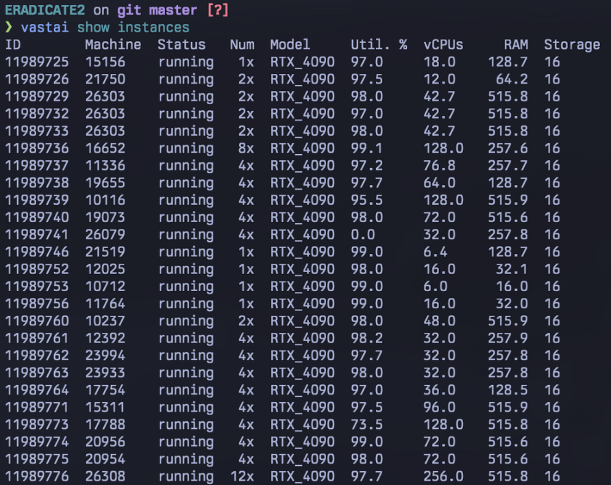
Task: Click the 99.1 utilization value
Action: point(366,148)
